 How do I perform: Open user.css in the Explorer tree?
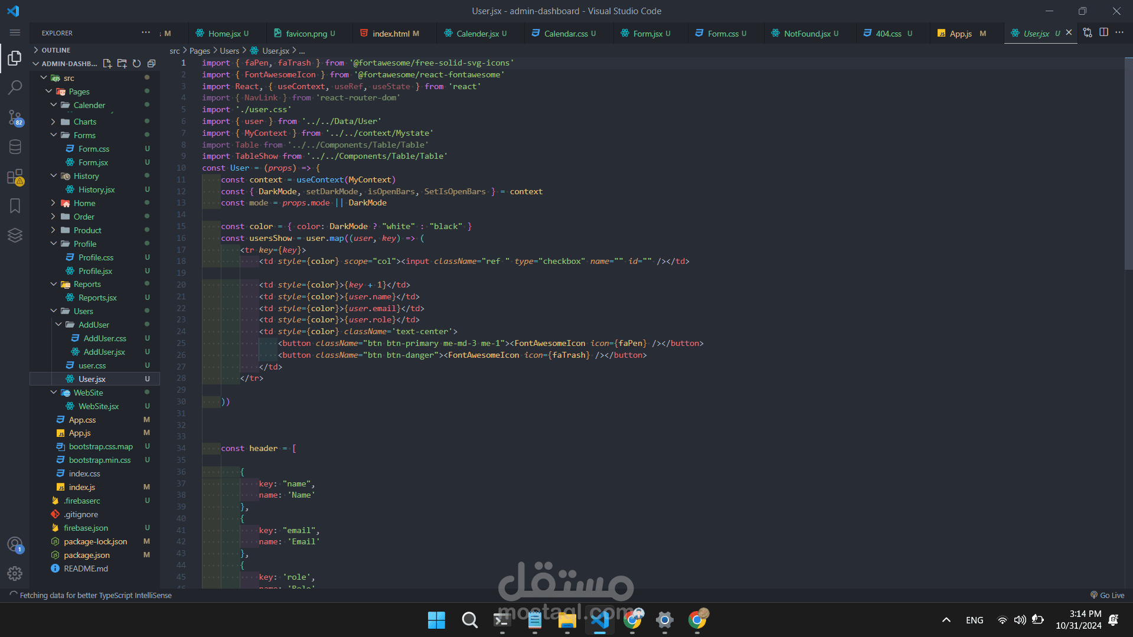pyautogui.click(x=92, y=365)
